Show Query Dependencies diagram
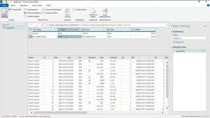Viewport: 210px width, 118px height. 105,13
